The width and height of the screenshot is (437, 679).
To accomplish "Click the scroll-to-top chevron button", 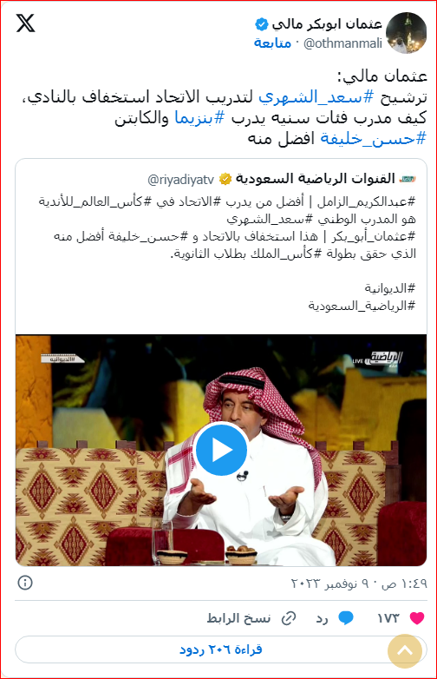I will coord(405,651).
